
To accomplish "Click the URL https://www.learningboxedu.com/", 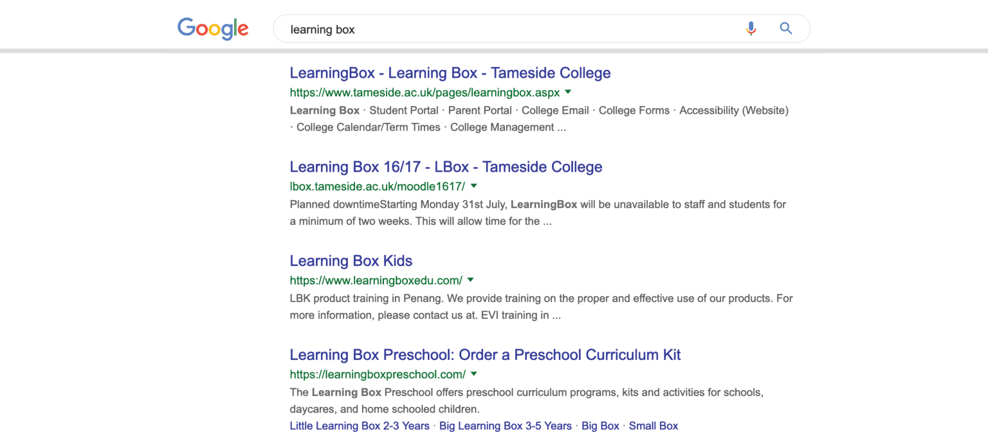I will click(376, 280).
